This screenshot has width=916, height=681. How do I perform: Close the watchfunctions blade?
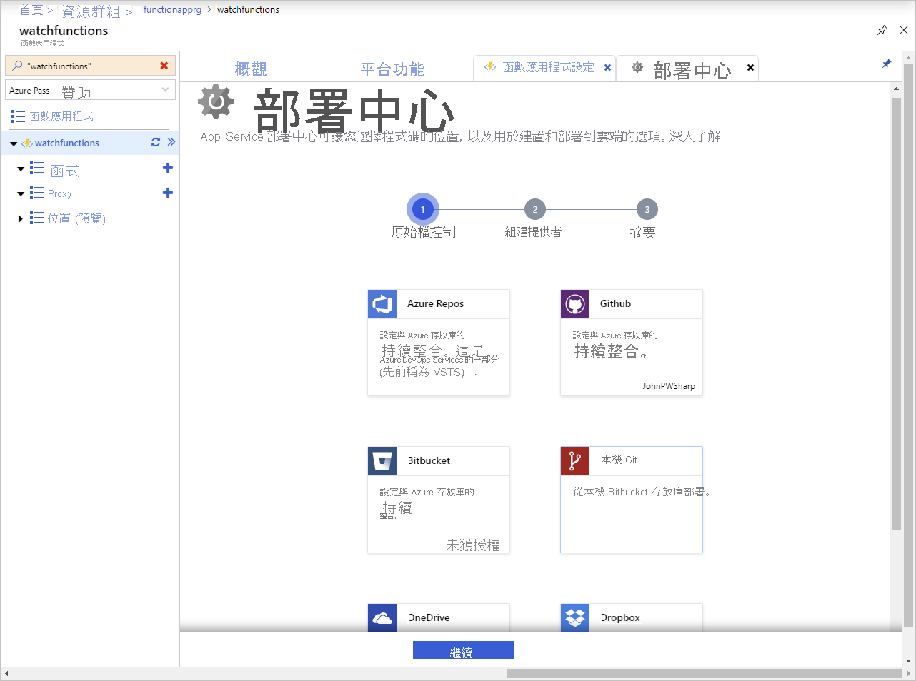(904, 30)
